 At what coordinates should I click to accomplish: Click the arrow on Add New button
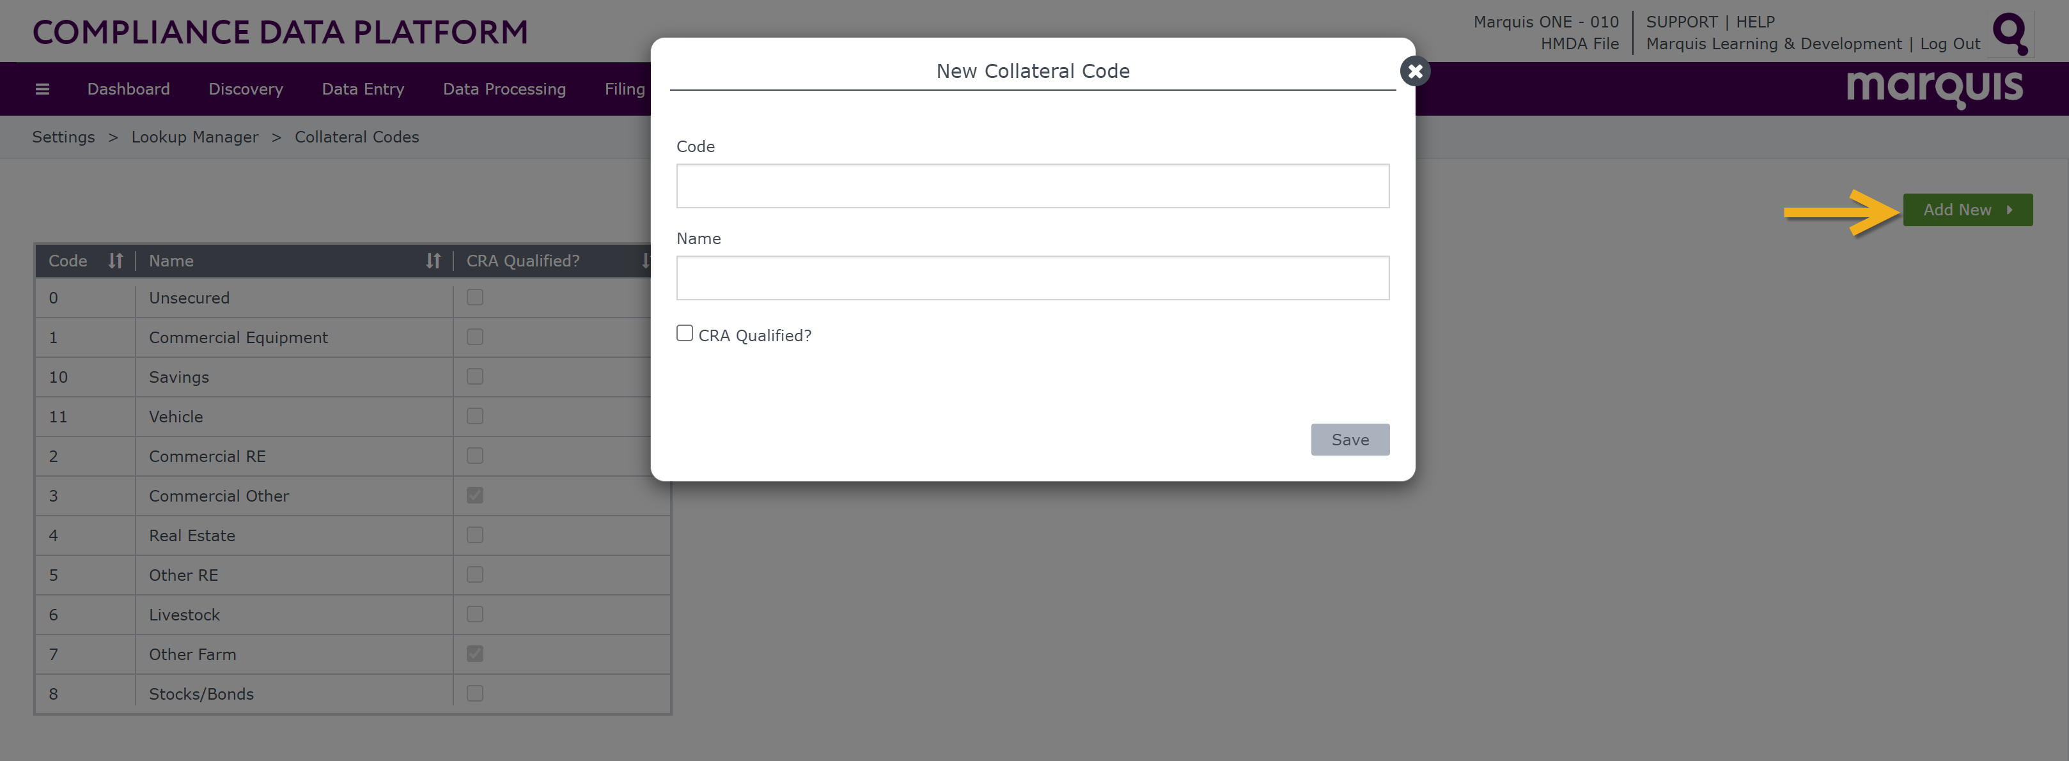coord(2010,210)
